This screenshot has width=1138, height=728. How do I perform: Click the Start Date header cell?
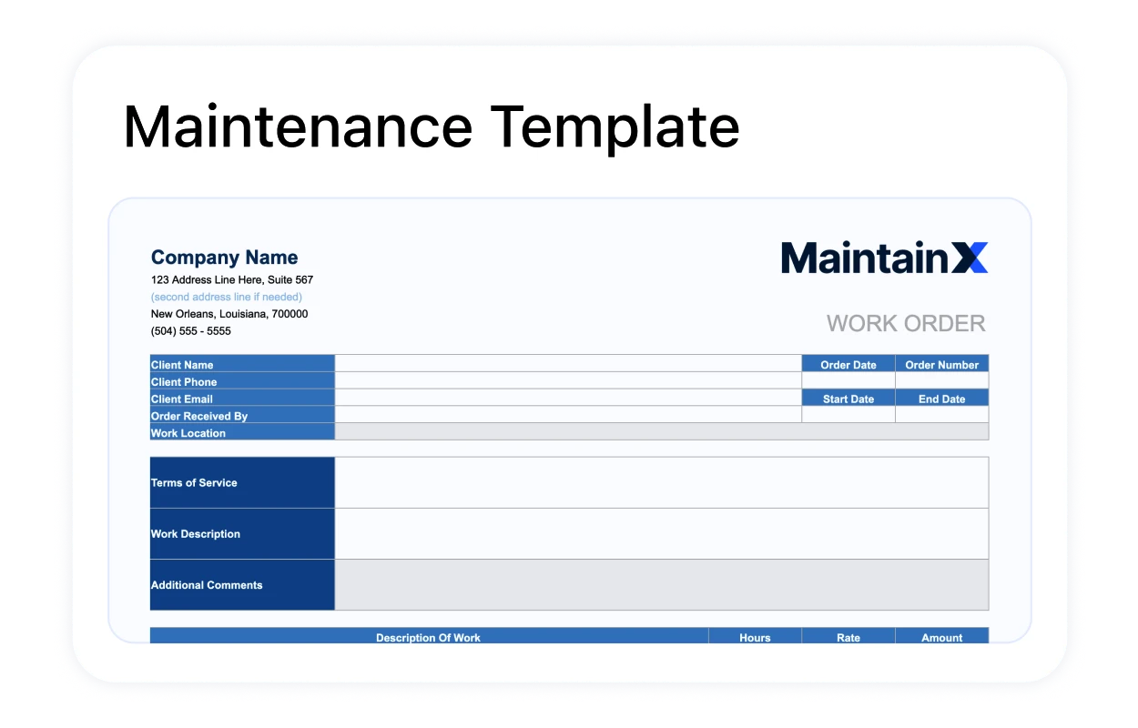[x=849, y=398]
